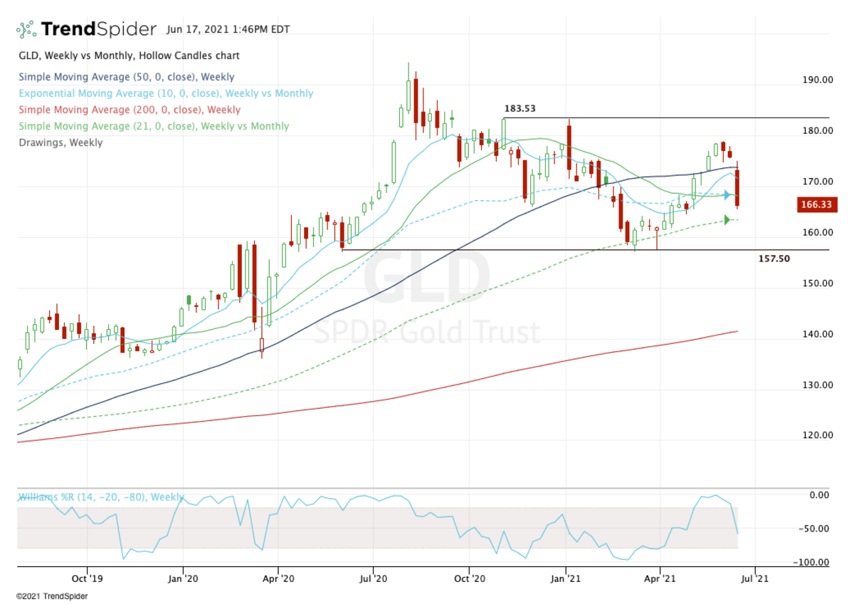Image resolution: width=854 pixels, height=604 pixels.
Task: Click the 183.53 resistance level label
Action: [x=520, y=109]
